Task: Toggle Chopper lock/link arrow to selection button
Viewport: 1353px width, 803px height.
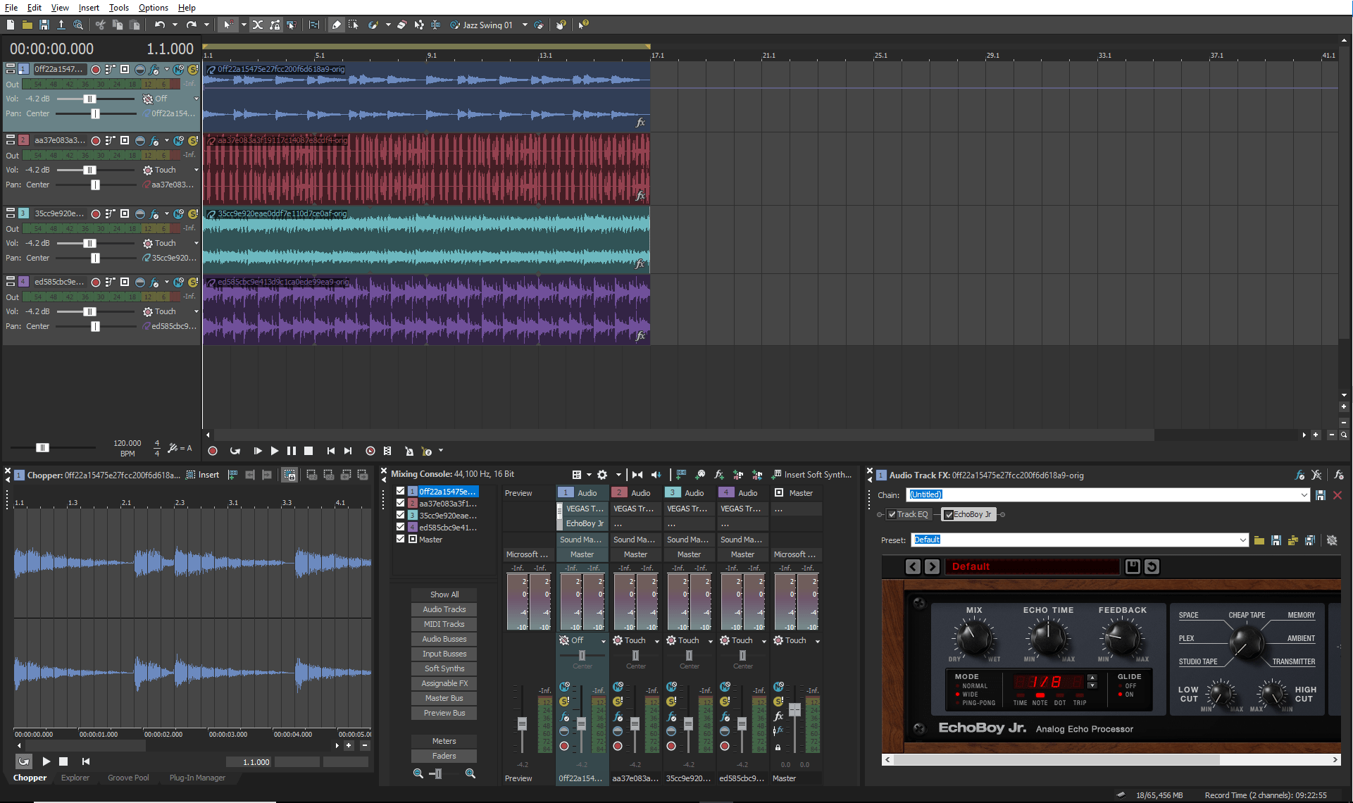Action: [289, 475]
